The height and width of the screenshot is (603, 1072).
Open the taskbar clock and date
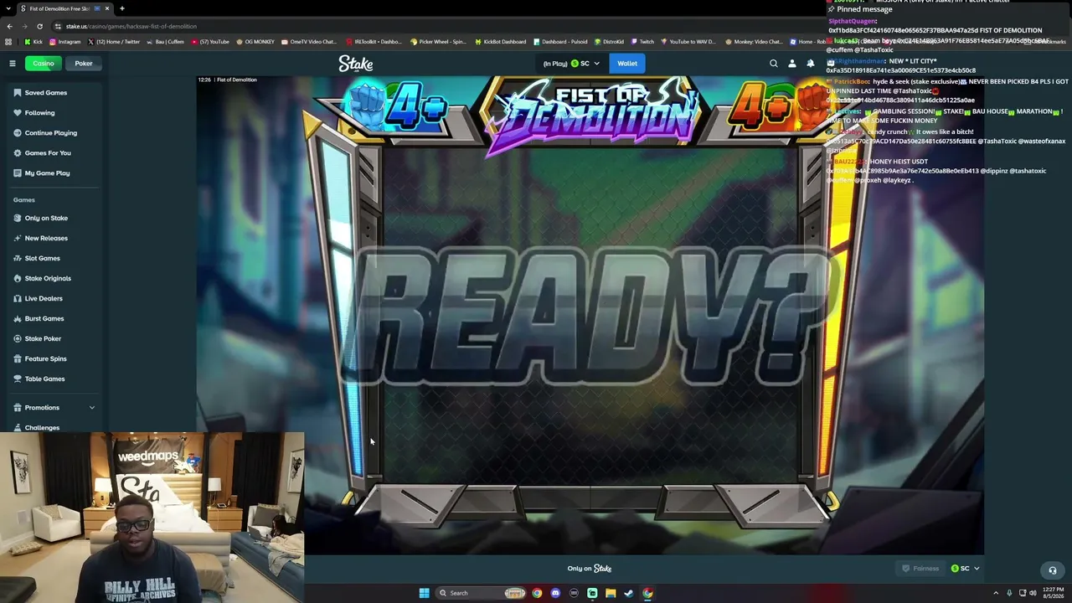coord(1053,593)
